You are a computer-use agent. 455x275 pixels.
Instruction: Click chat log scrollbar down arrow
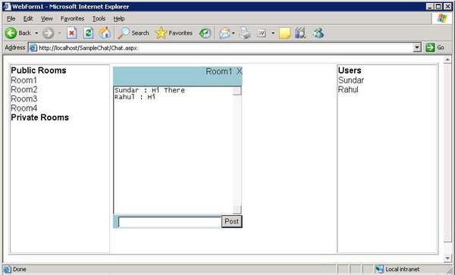pyautogui.click(x=237, y=209)
